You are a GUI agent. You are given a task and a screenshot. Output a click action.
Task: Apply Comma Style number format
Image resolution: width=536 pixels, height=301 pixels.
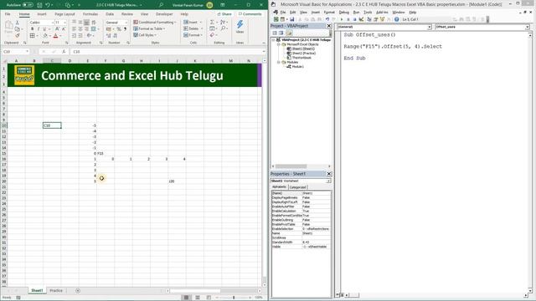125,29
